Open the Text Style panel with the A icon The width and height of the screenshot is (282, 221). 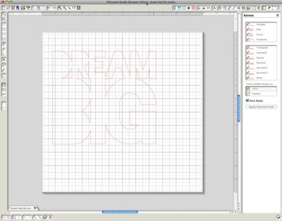click(x=214, y=8)
